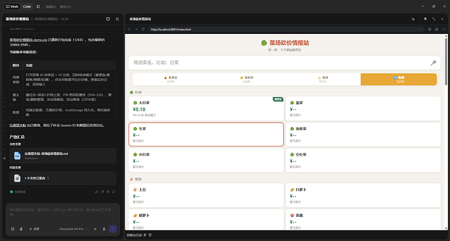
Task: Open the 菜场砍价情报站-demo.zip link
Action: [x=28, y=40]
